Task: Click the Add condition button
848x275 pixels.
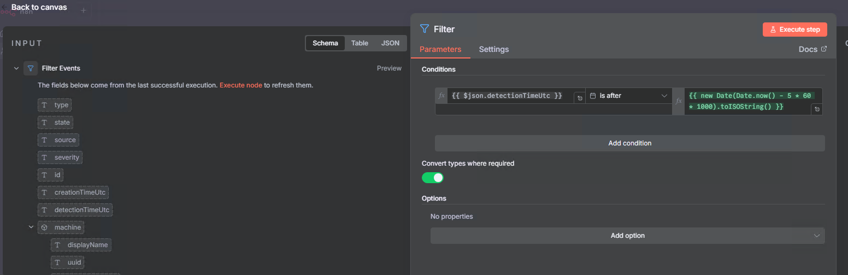Action: (x=629, y=143)
